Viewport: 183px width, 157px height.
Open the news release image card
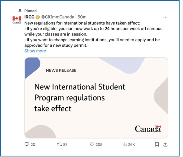(96, 98)
